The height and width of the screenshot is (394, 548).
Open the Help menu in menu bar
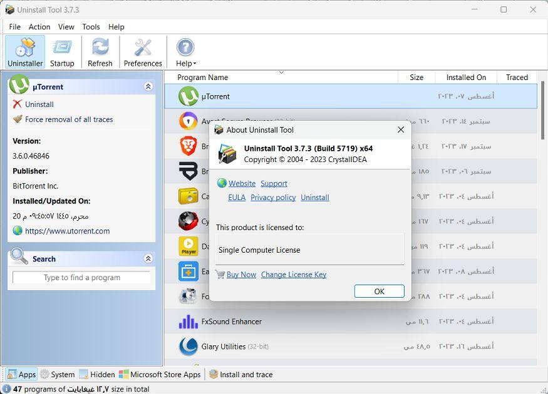point(116,27)
